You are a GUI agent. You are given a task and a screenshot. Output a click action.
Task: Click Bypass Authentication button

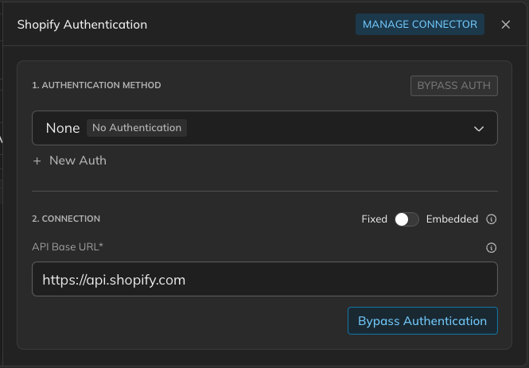tap(422, 321)
